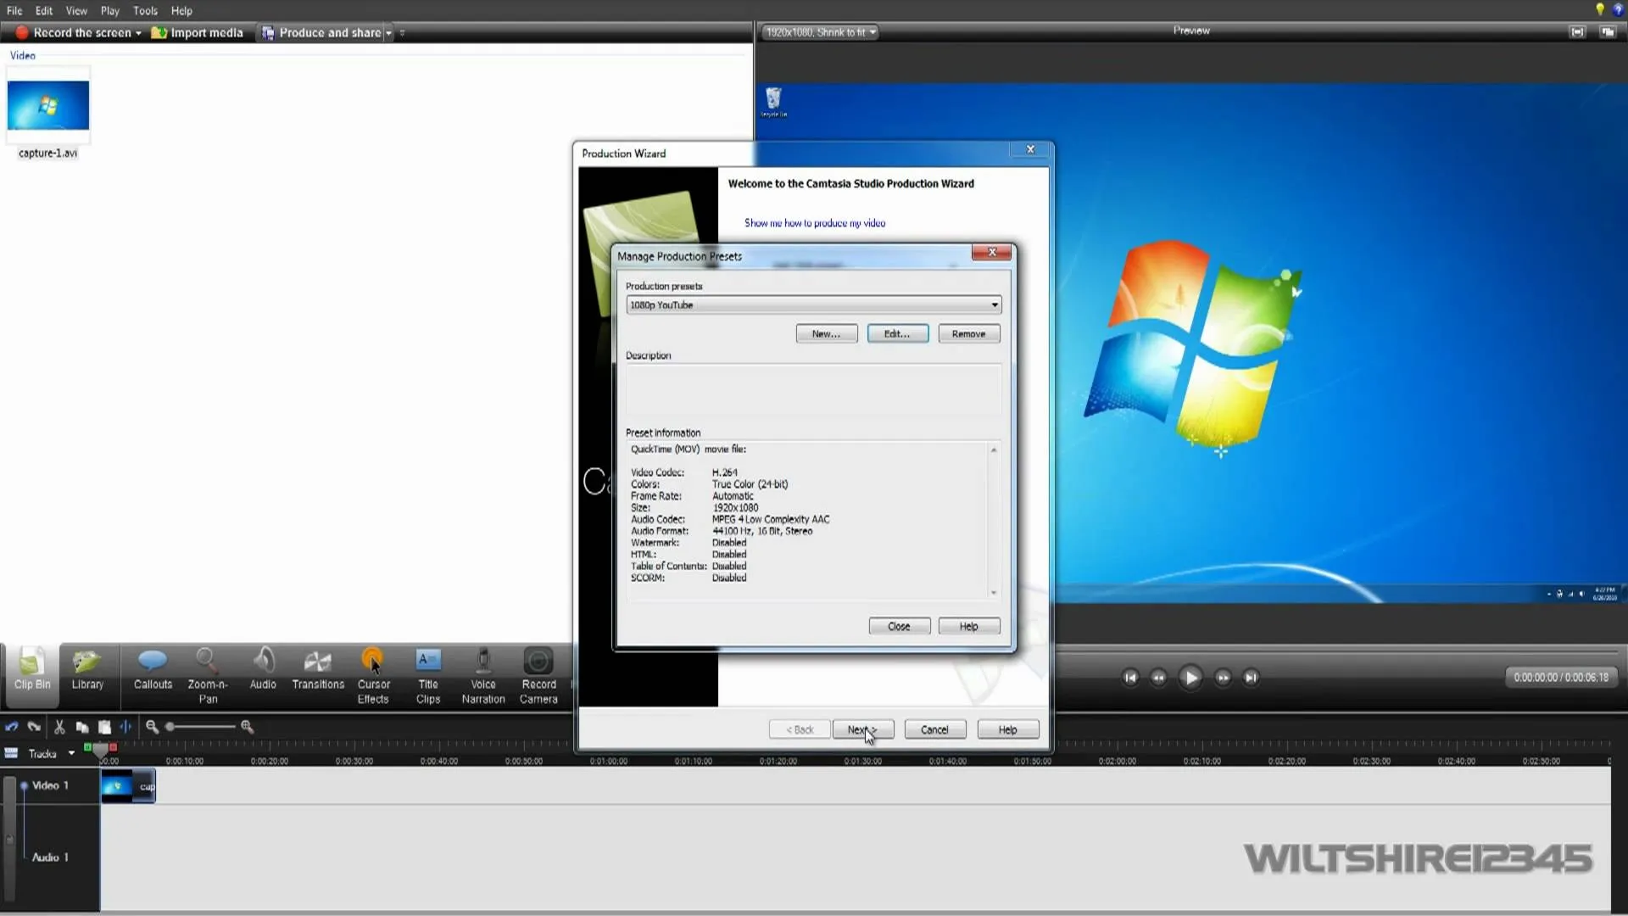The height and width of the screenshot is (916, 1628).
Task: Click New... preset button
Action: point(827,334)
